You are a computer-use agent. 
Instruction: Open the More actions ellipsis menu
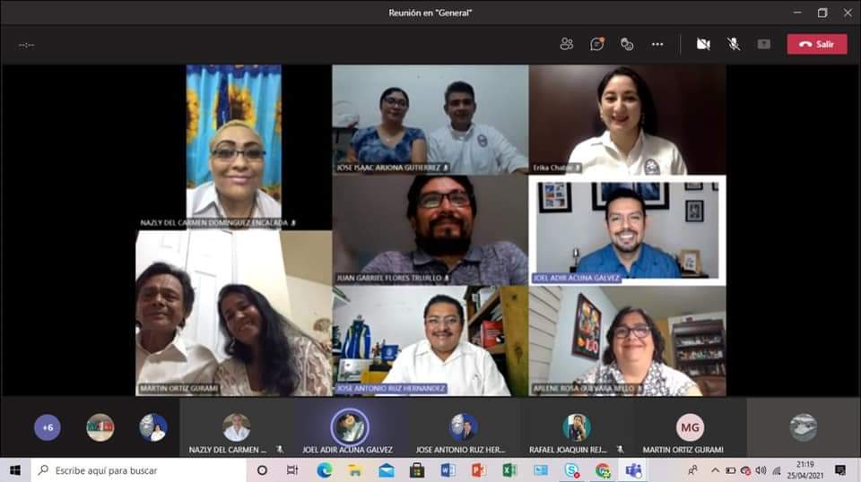(657, 45)
